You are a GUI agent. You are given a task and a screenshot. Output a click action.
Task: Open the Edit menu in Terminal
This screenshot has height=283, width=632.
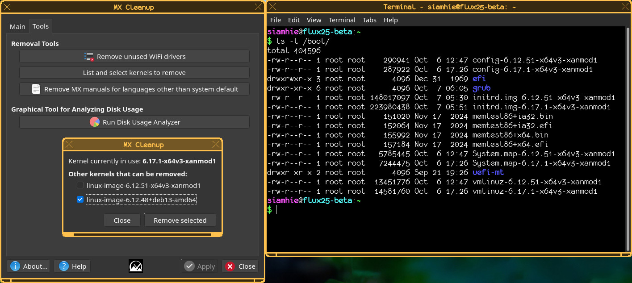294,20
